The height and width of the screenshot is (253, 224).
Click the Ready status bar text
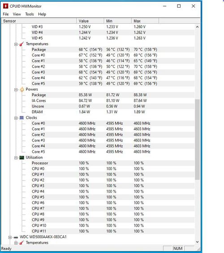point(6,249)
